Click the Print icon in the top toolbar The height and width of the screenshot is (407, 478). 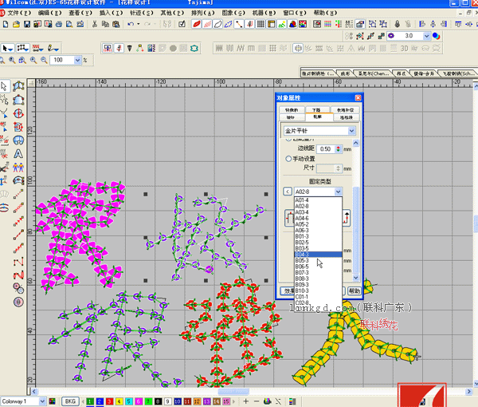click(x=57, y=25)
